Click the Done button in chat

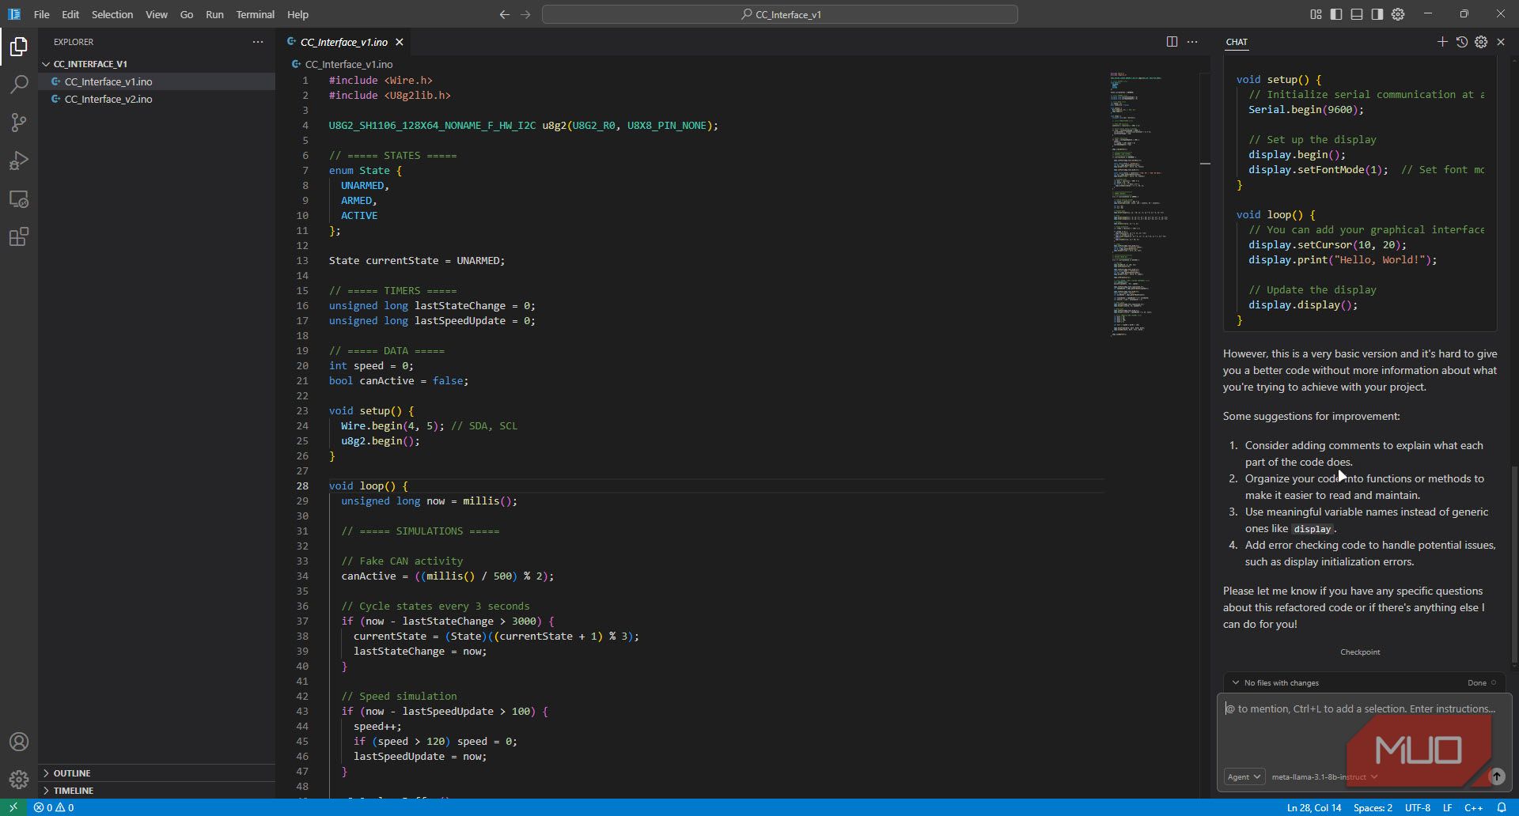(1482, 682)
